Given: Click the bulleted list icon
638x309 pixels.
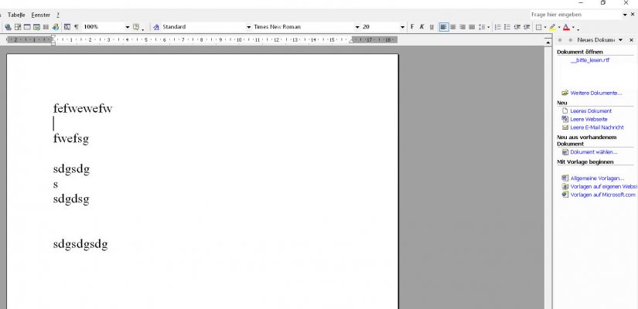Looking at the screenshot, I should pos(507,27).
